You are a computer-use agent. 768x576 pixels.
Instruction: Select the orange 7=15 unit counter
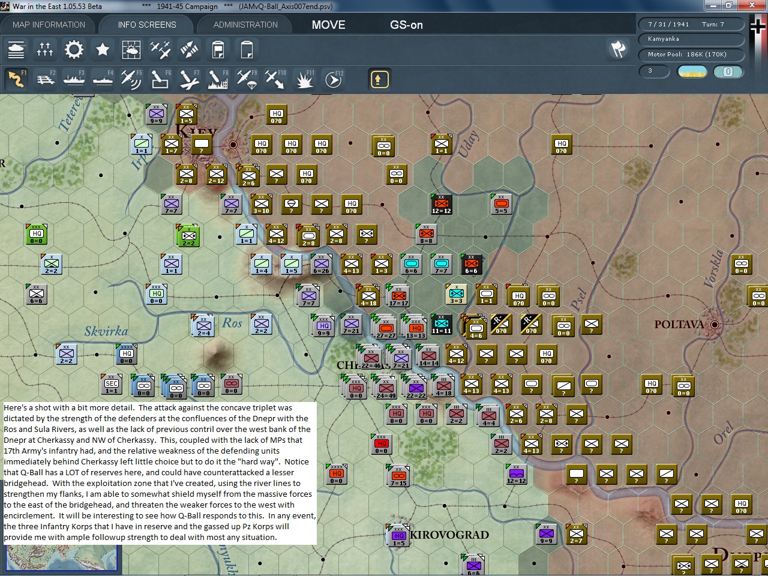pos(398,475)
